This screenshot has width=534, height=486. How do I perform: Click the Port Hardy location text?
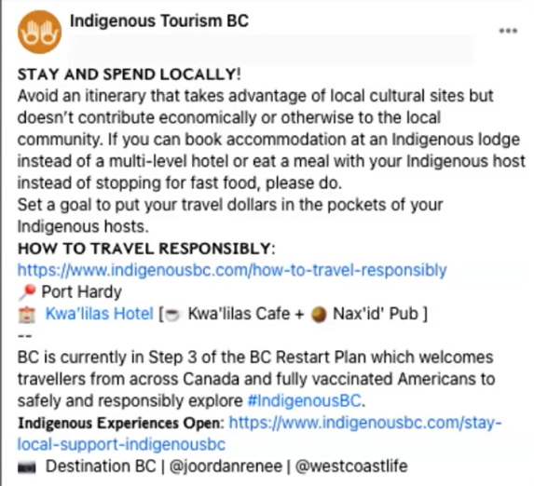coord(82,292)
